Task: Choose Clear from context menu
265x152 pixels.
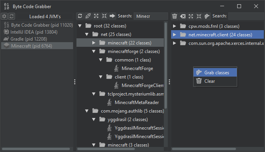Action: pos(215,81)
